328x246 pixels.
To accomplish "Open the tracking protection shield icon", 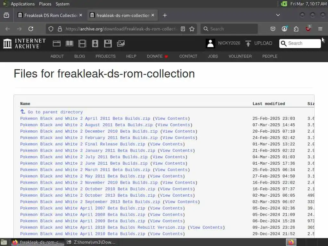I will 51,29.
